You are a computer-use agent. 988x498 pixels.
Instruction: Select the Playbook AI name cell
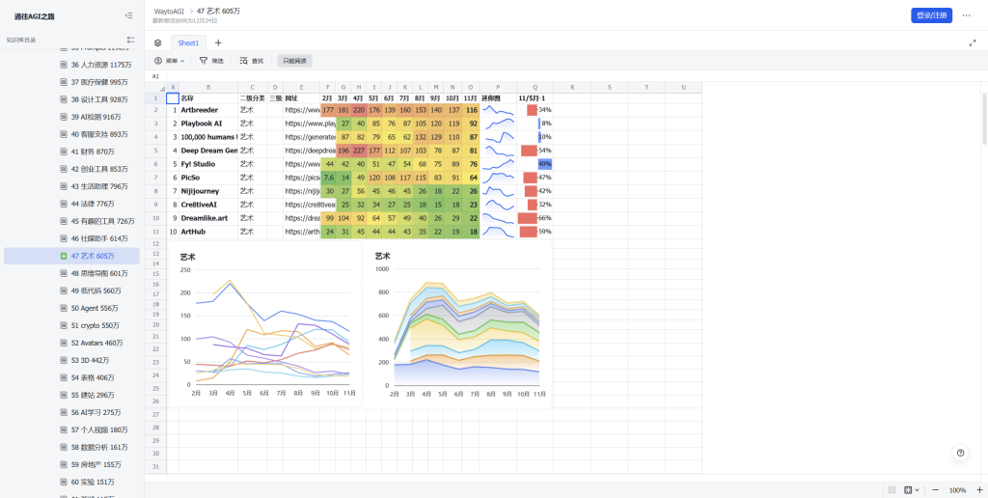[208, 124]
